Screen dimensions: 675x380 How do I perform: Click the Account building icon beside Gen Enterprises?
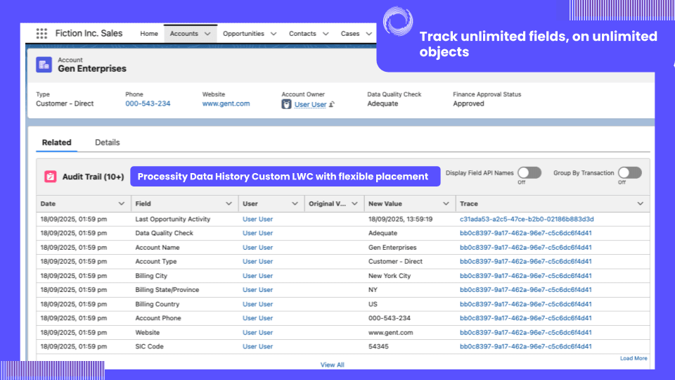pyautogui.click(x=44, y=65)
